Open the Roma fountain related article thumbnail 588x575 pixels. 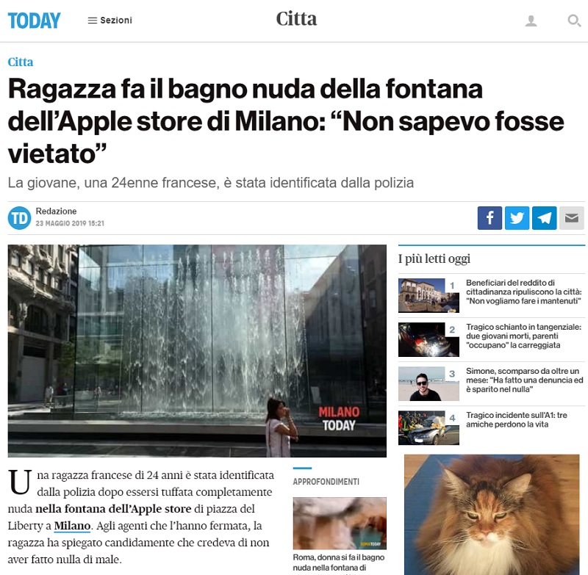(340, 524)
